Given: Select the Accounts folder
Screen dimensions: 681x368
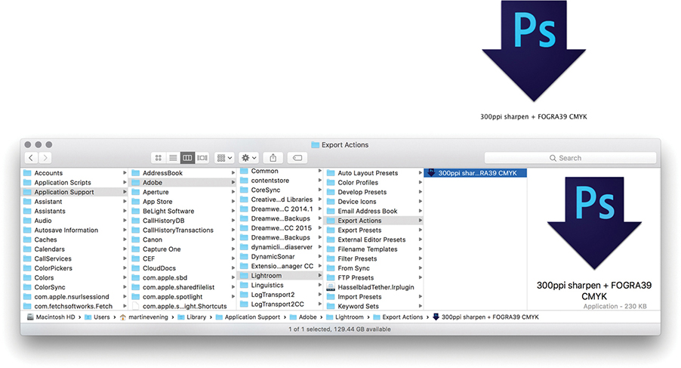Looking at the screenshot, I should [74, 173].
